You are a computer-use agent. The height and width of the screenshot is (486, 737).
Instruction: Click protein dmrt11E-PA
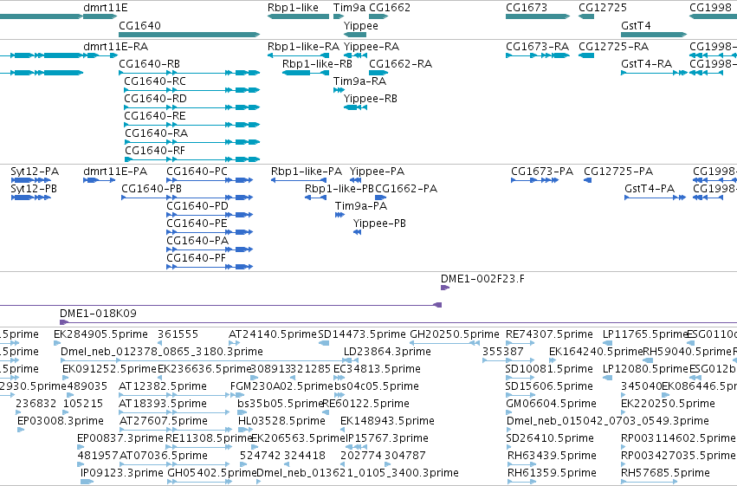coord(115,172)
